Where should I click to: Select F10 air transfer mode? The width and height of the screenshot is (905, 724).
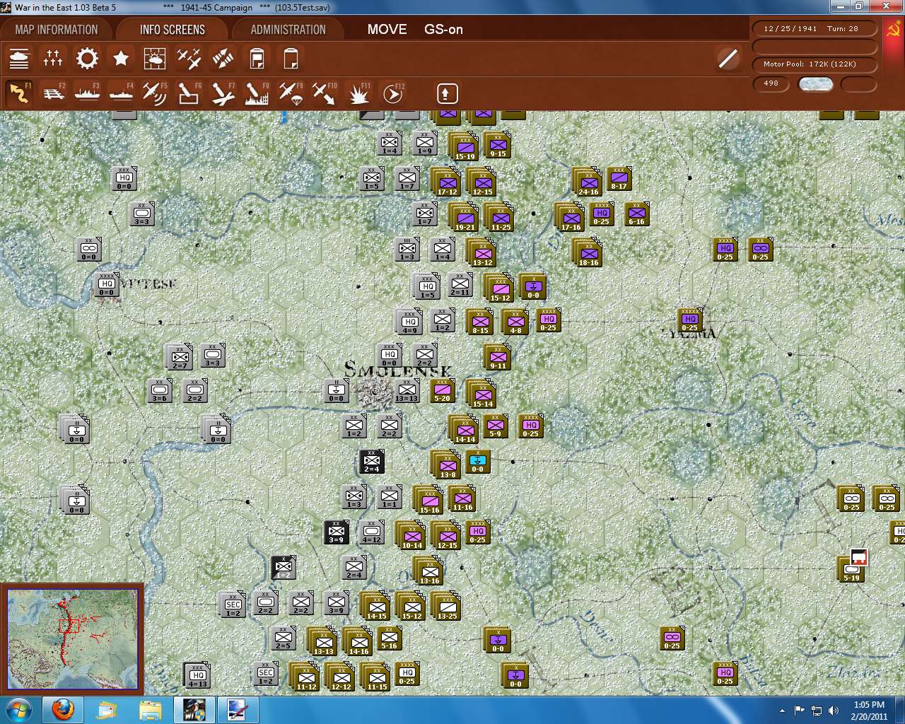pyautogui.click(x=325, y=93)
